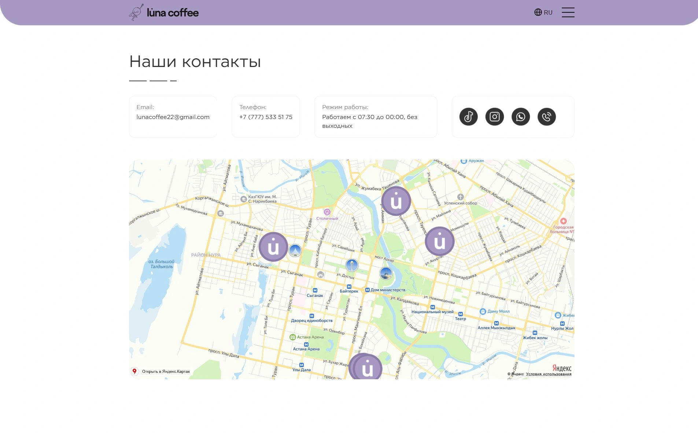Click the Дворец единоборств station label
The image size is (698, 436).
312,321
